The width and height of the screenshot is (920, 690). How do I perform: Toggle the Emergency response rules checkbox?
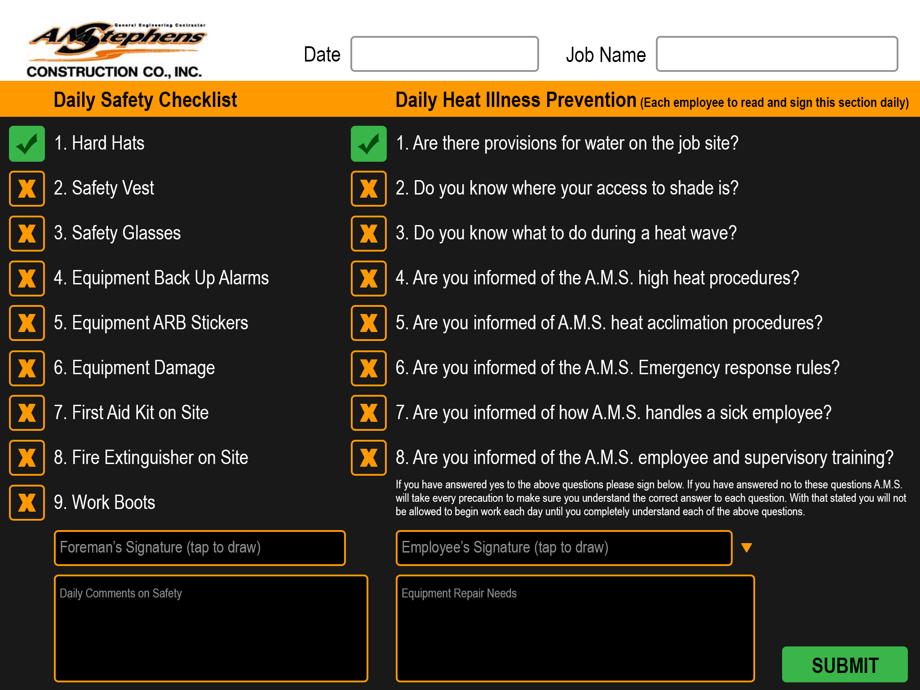click(x=368, y=368)
